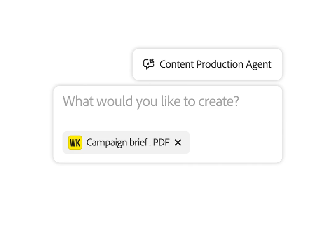Click the word 'What' in the prompt placeholder

tap(77, 101)
